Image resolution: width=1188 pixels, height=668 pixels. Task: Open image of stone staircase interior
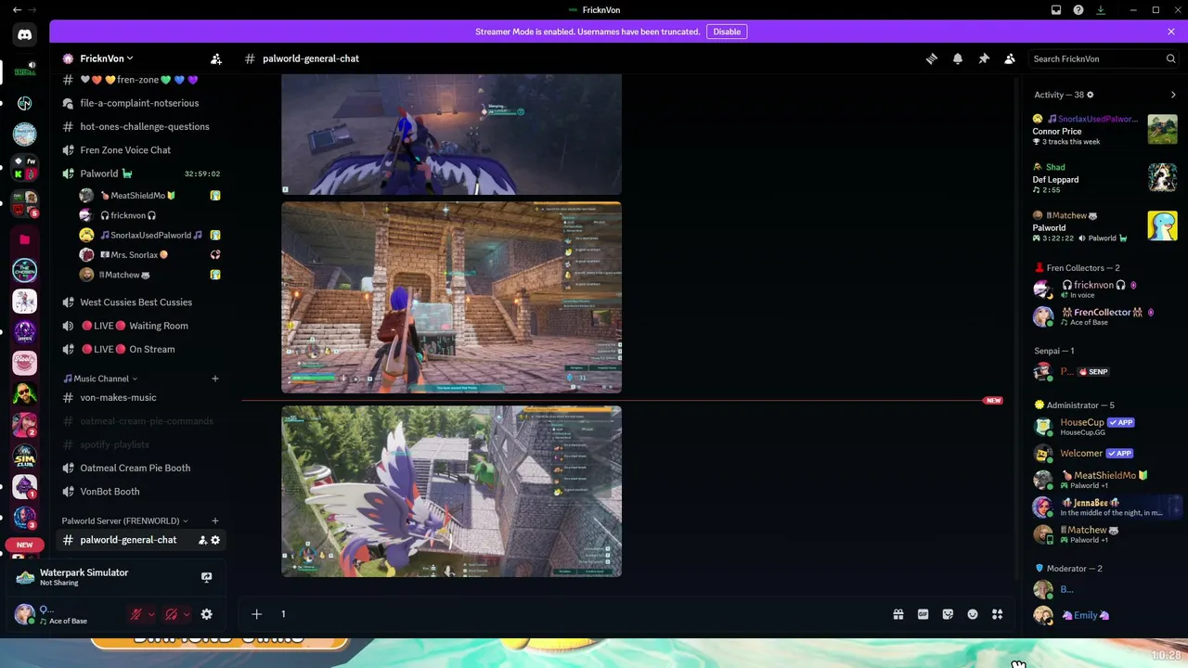[452, 298]
